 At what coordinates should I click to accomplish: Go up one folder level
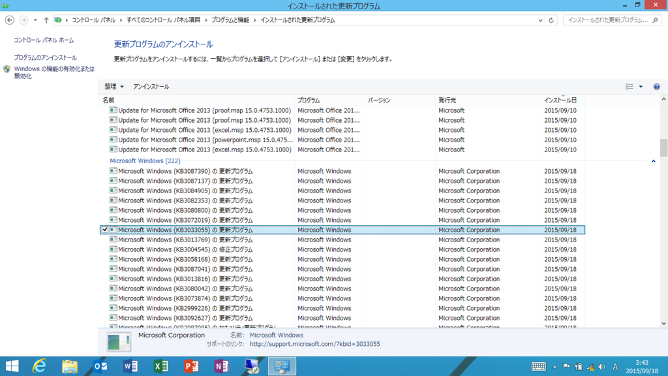(46, 20)
